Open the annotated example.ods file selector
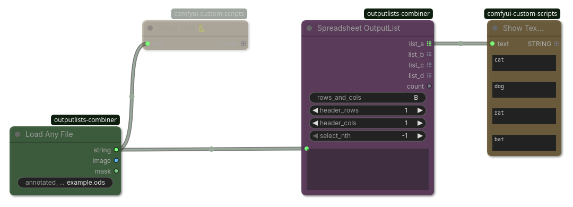This screenshot has height=207, width=573. 65,183
